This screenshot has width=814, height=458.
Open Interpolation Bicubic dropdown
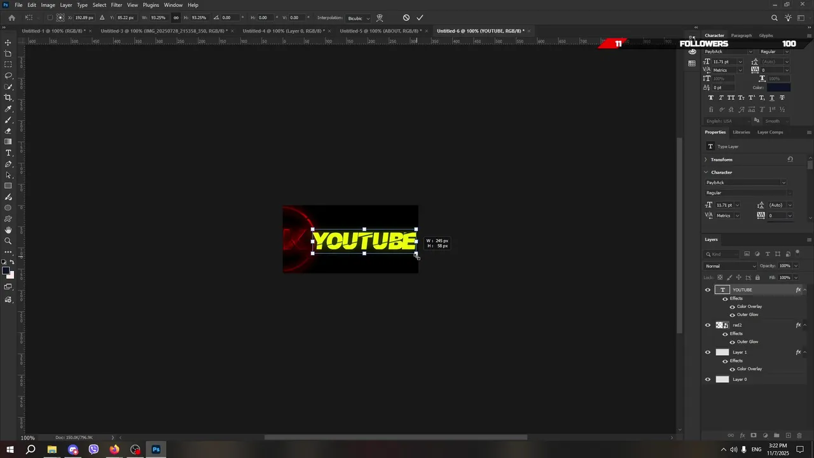(358, 18)
